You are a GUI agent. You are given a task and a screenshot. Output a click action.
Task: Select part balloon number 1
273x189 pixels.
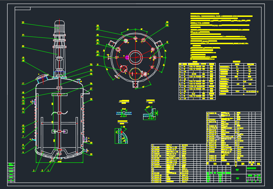pyautogui.click(x=48, y=171)
